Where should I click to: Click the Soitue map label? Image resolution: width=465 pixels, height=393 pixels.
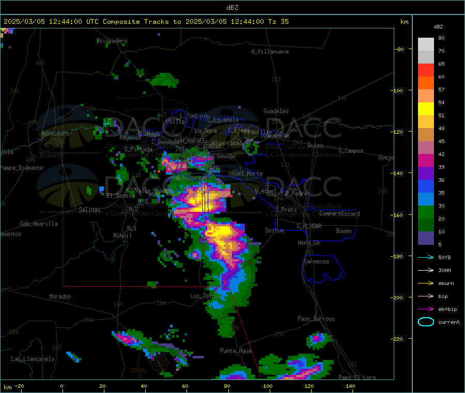(x=274, y=230)
